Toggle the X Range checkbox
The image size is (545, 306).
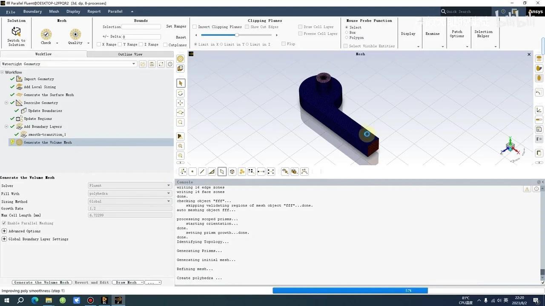pyautogui.click(x=99, y=44)
